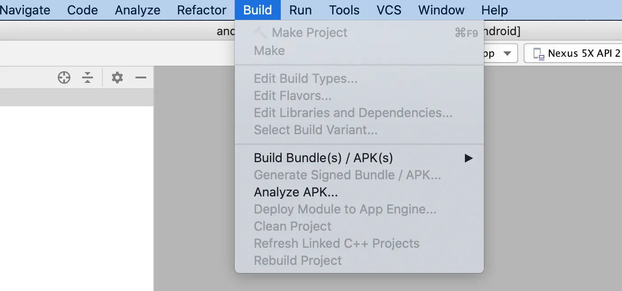Select Analyze APK... from the Build menu
The height and width of the screenshot is (291, 622).
(296, 192)
